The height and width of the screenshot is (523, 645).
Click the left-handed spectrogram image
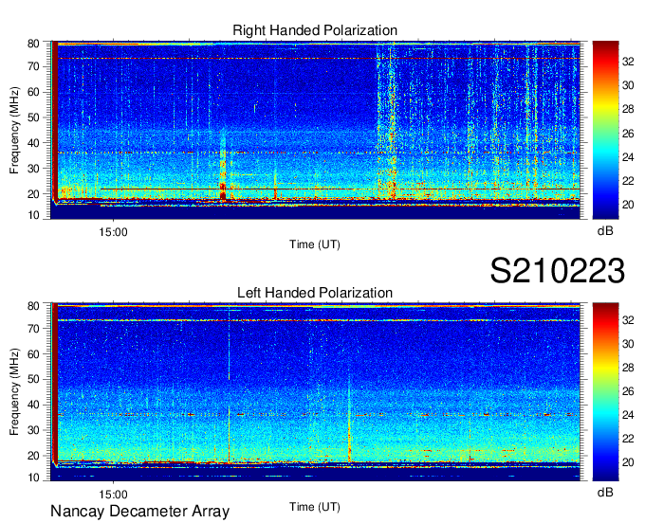click(x=316, y=392)
